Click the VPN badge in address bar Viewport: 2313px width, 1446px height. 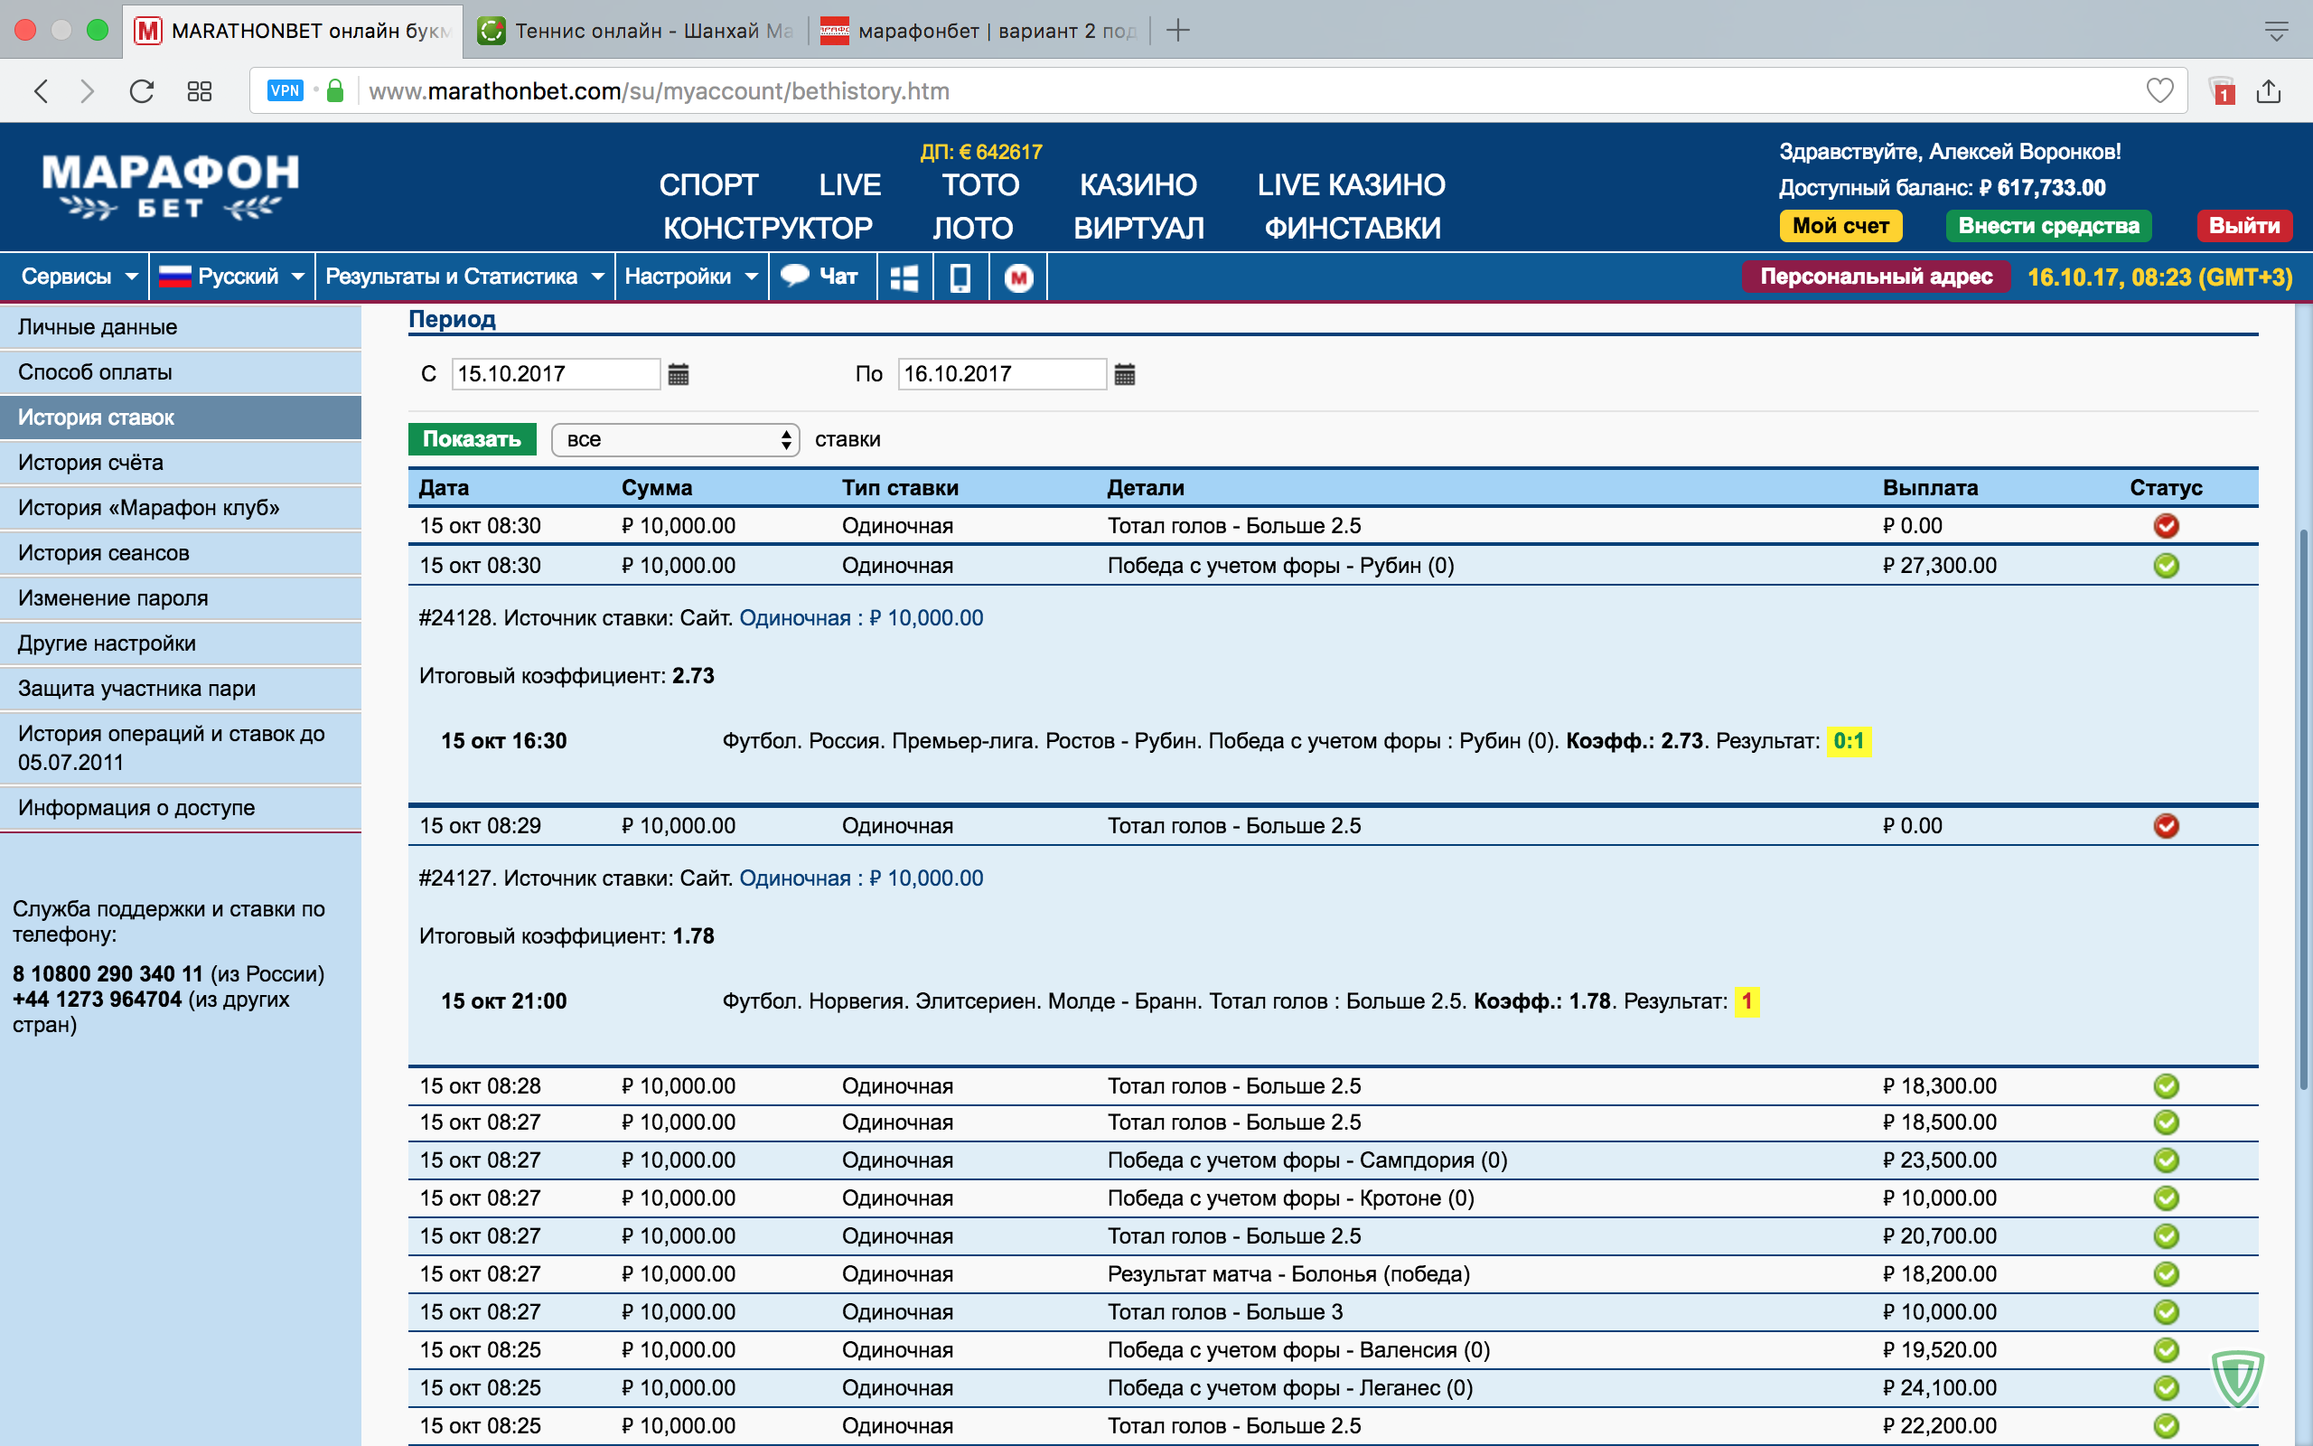point(285,91)
